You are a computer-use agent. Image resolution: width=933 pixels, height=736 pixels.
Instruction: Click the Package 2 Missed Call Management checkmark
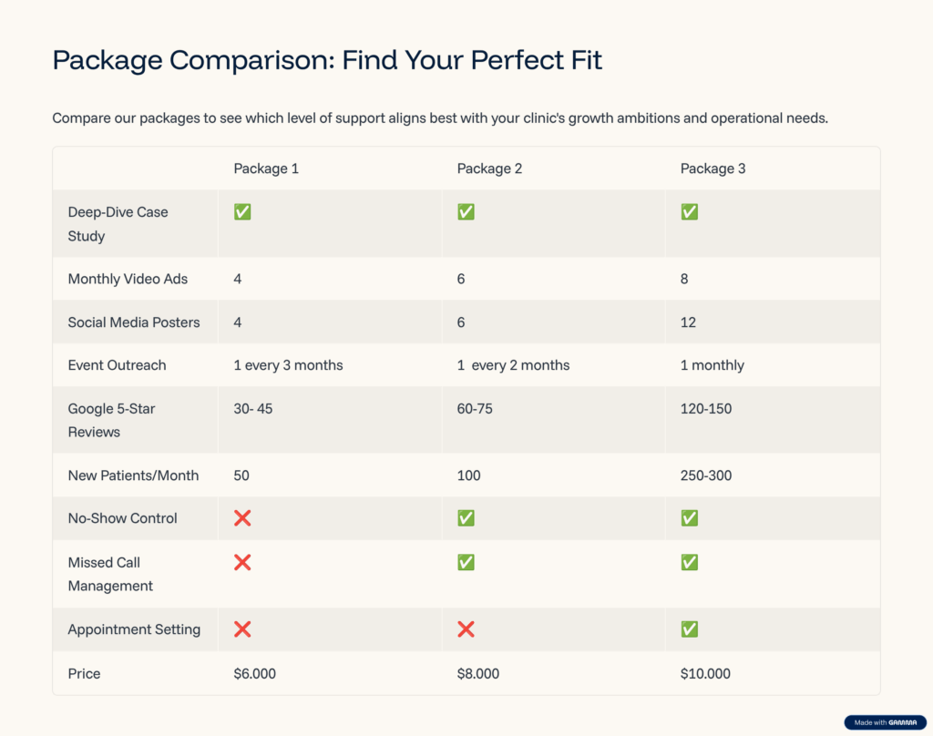click(x=466, y=562)
